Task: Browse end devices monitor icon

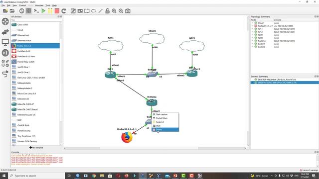Action: (x=5, y=42)
